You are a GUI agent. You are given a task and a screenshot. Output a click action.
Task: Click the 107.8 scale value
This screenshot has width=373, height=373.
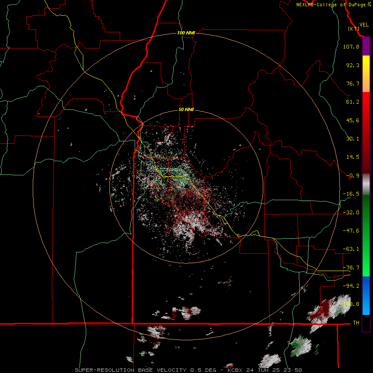point(351,46)
